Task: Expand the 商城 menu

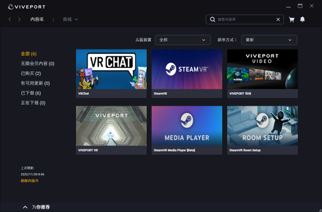Action: click(x=70, y=19)
